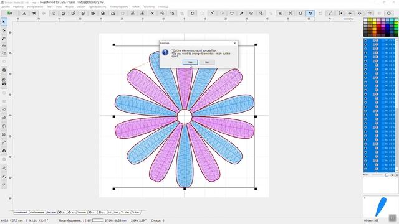
Task: Switch to the Нормальный view tab
Action: click(x=21, y=212)
